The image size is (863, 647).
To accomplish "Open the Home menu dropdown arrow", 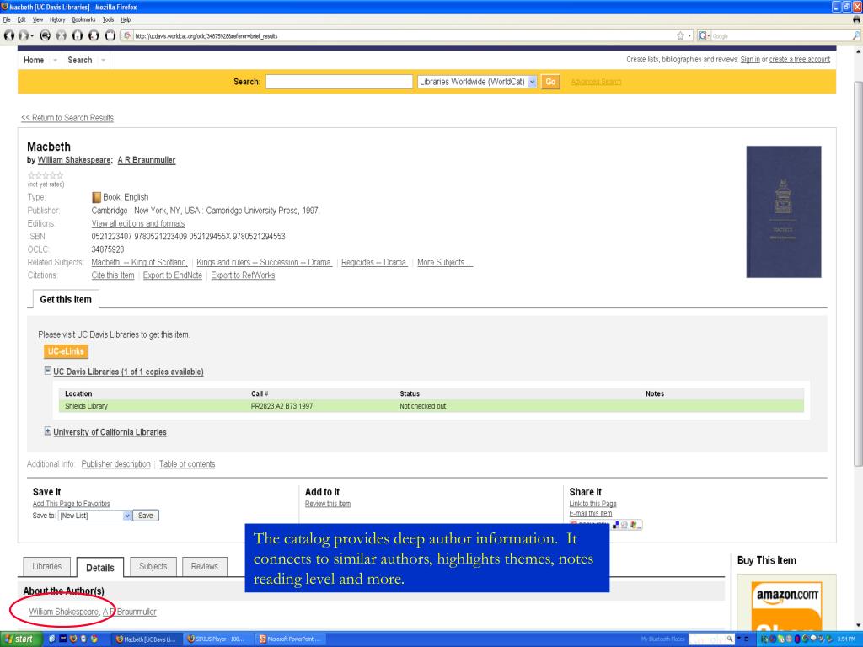I will click(x=55, y=60).
